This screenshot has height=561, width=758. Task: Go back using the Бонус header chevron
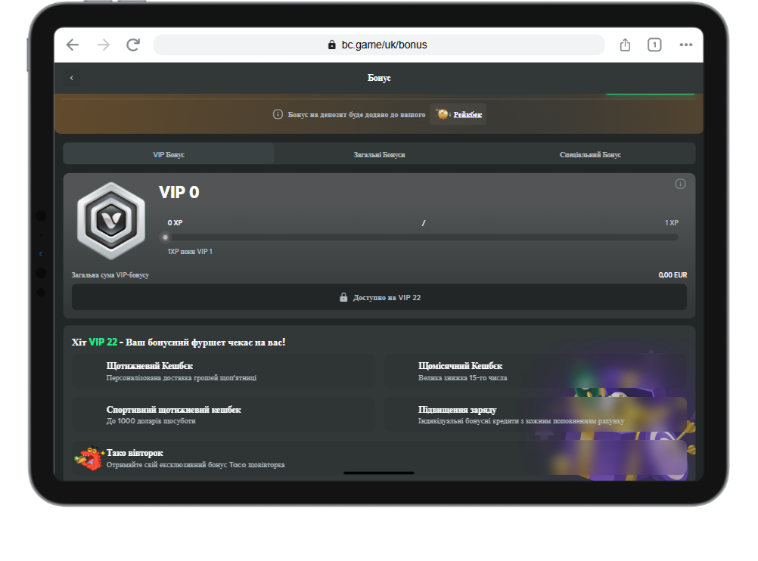point(72,78)
